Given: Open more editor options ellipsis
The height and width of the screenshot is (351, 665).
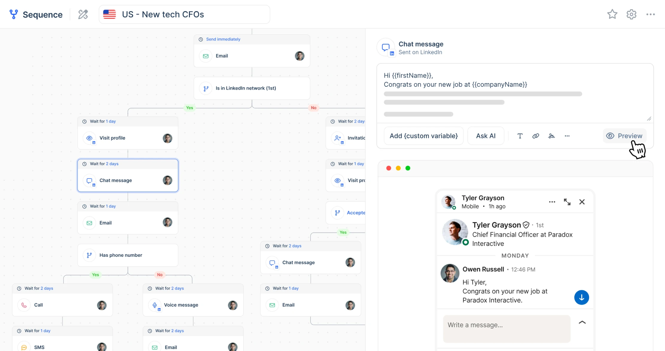Looking at the screenshot, I should (567, 136).
